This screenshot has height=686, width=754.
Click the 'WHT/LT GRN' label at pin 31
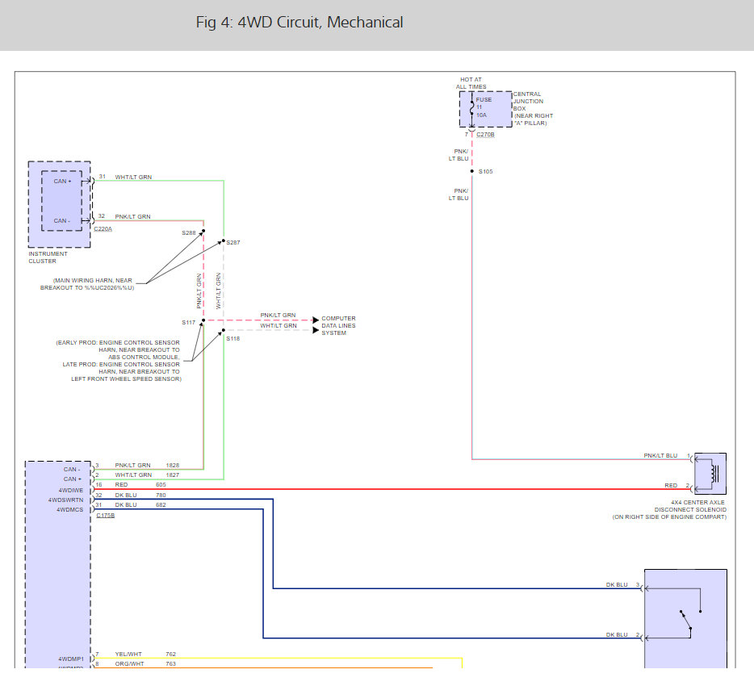133,178
